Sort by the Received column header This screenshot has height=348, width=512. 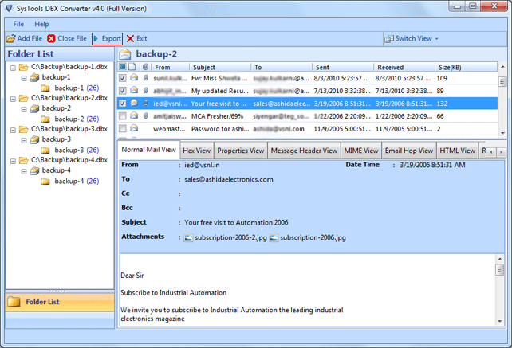point(404,67)
